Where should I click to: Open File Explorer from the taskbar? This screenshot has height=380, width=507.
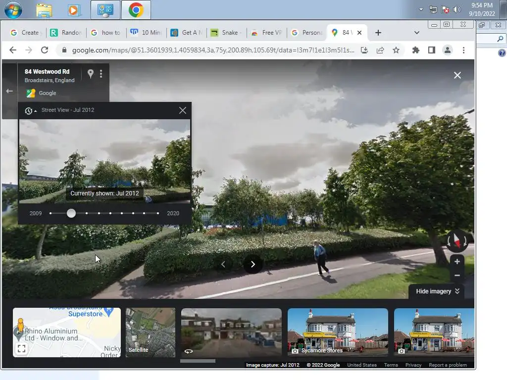click(x=44, y=10)
